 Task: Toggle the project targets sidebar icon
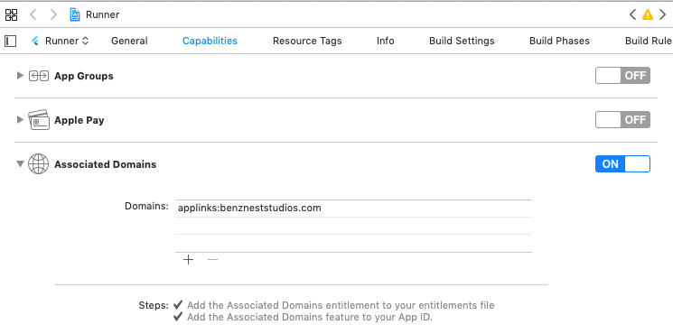(x=11, y=41)
